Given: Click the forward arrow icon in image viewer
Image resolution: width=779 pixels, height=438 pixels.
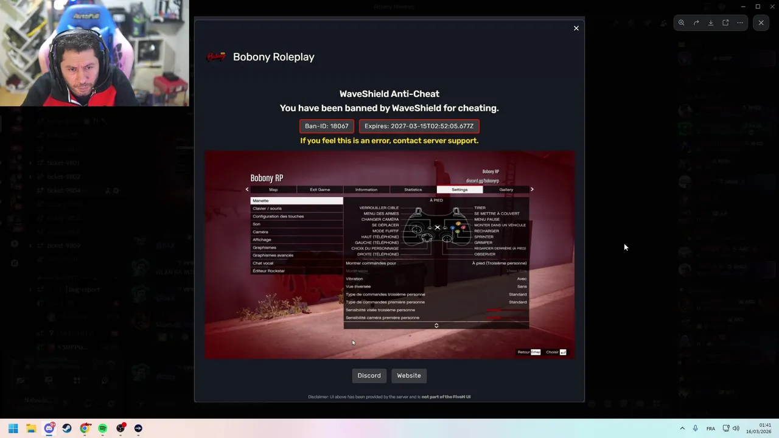Looking at the screenshot, I should (x=696, y=23).
